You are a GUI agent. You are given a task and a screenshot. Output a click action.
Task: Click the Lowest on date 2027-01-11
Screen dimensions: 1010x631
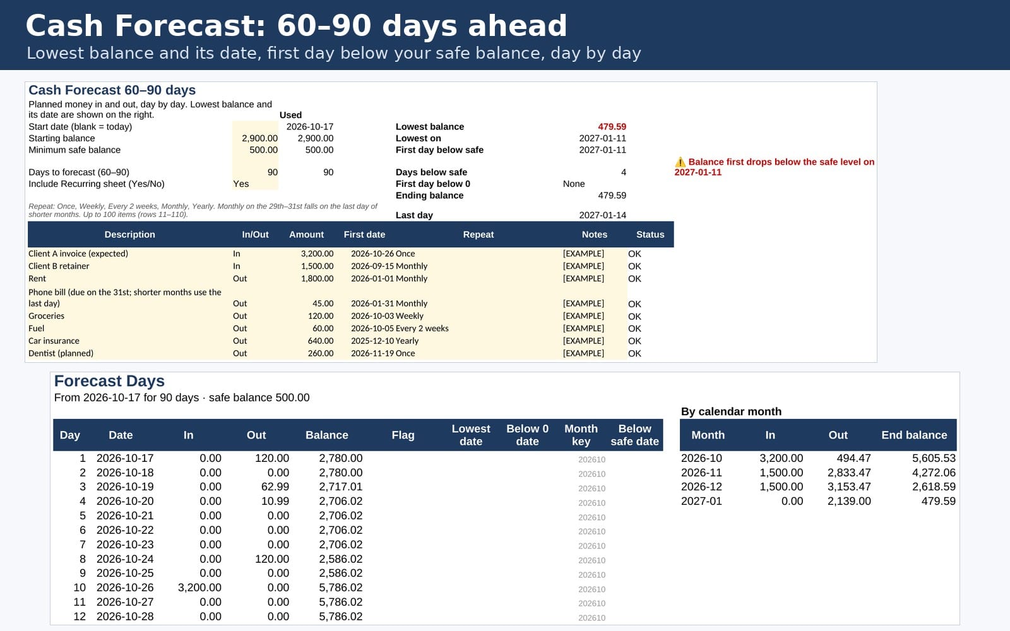tap(602, 138)
